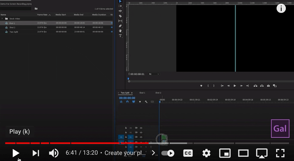Step back one frame in monitor
294x161 pixels.
pos(228,86)
